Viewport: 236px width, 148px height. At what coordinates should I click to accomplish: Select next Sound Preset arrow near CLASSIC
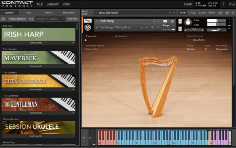[190, 40]
